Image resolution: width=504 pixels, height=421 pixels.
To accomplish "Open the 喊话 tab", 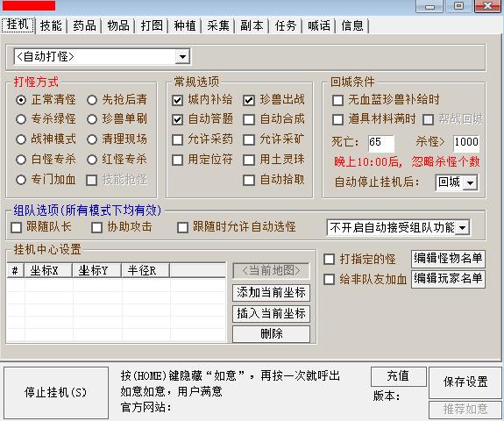I will click(x=319, y=25).
